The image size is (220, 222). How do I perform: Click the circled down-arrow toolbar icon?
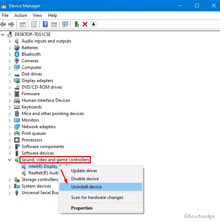coord(93,25)
